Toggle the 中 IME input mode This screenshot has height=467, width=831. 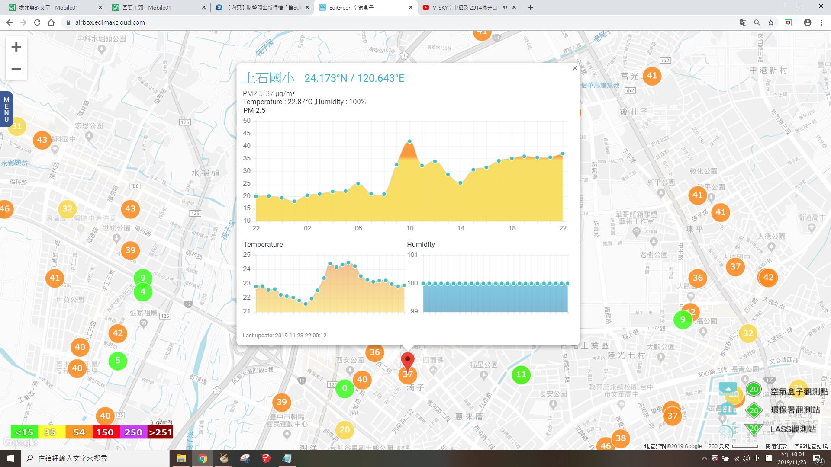pyautogui.click(x=757, y=458)
